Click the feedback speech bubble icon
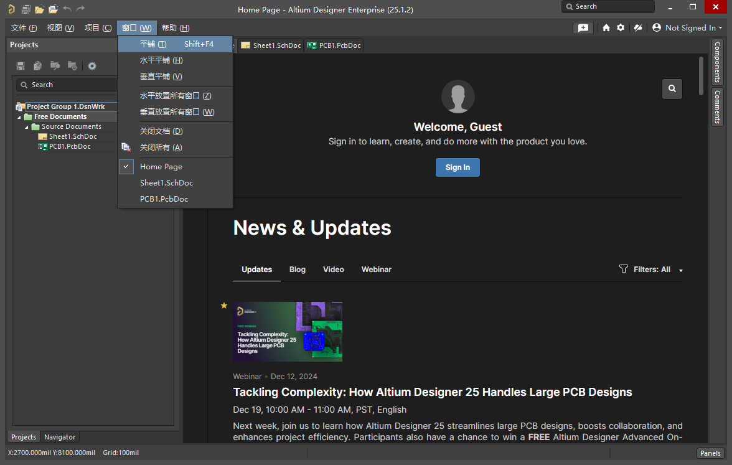Image resolution: width=732 pixels, height=465 pixels. 583,28
